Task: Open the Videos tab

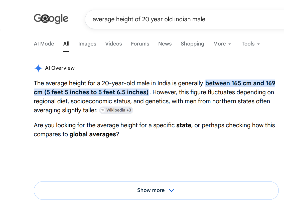Action: [113, 44]
